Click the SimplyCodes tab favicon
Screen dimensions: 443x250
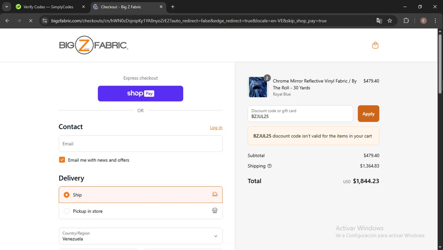click(x=18, y=7)
